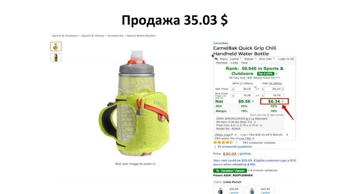
Task: Expand the Amz Calc dropdown
Action: pyautogui.click(x=266, y=59)
